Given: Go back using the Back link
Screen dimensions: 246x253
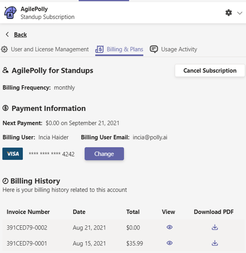Looking at the screenshot, I should tap(20, 35).
